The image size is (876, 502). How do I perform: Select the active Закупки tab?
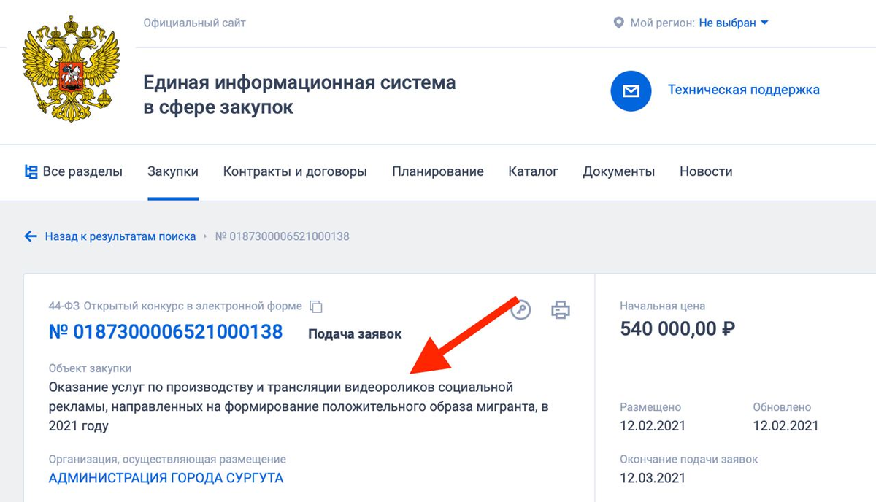(173, 171)
